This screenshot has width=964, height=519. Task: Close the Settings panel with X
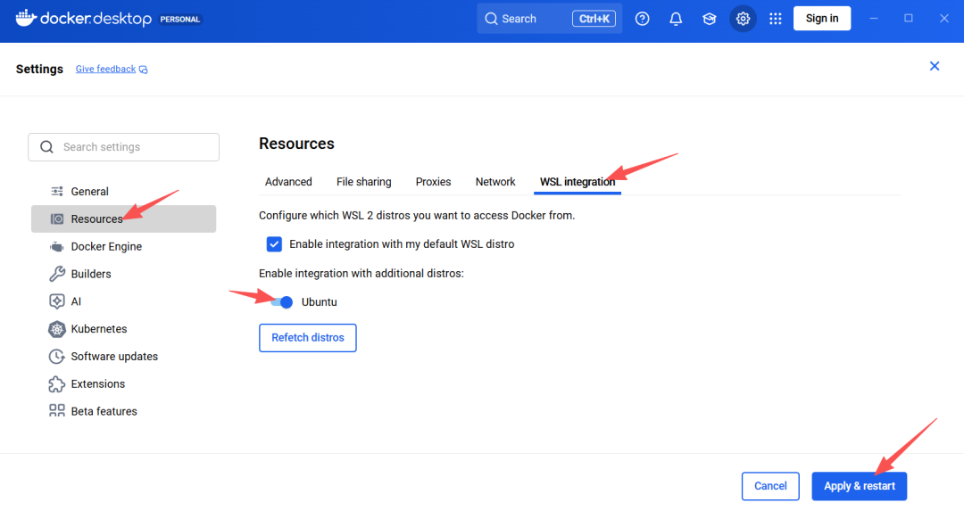click(x=935, y=66)
